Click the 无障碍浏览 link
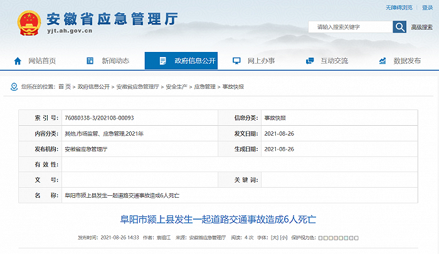Viewport: 439px width, 254px height. (x=399, y=8)
